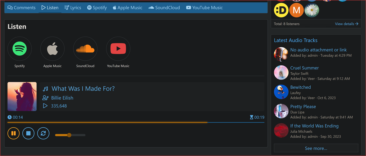Screen dimensions: 366x156
Task: Open the Cruel Summer track link
Action: tap(304, 68)
